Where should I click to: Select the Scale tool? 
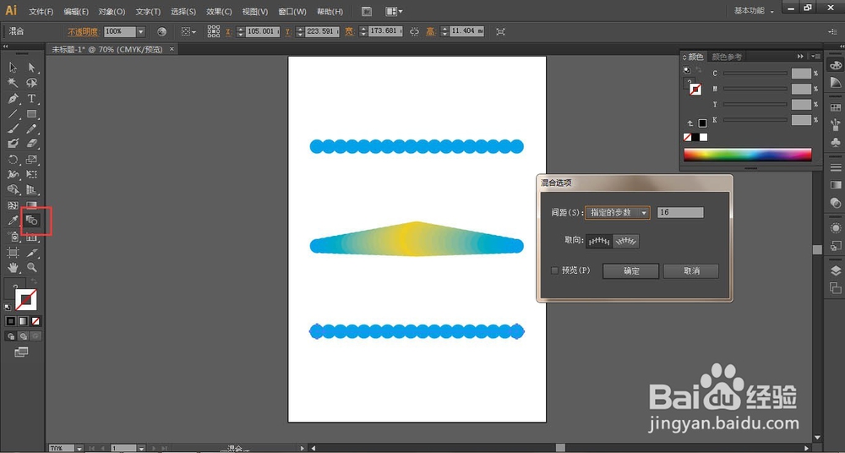coord(32,159)
